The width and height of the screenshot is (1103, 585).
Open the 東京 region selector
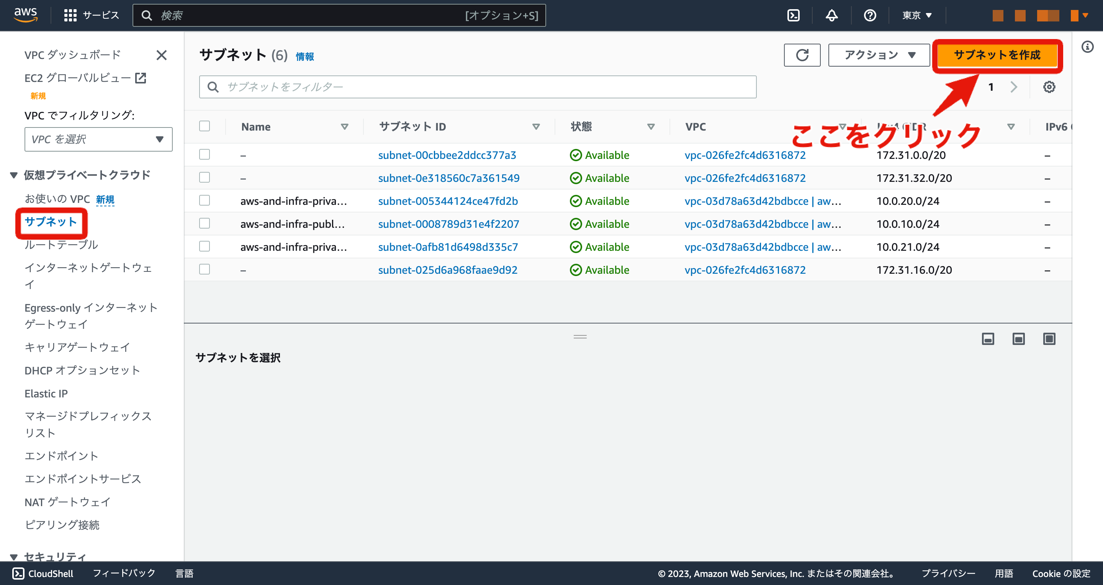pyautogui.click(x=917, y=15)
